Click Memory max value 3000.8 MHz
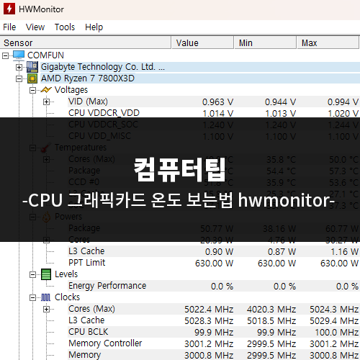This screenshot has height=360, width=360. [x=334, y=355]
